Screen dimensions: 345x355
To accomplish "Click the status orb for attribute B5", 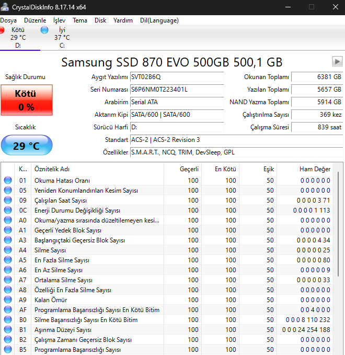I will tap(8, 350).
